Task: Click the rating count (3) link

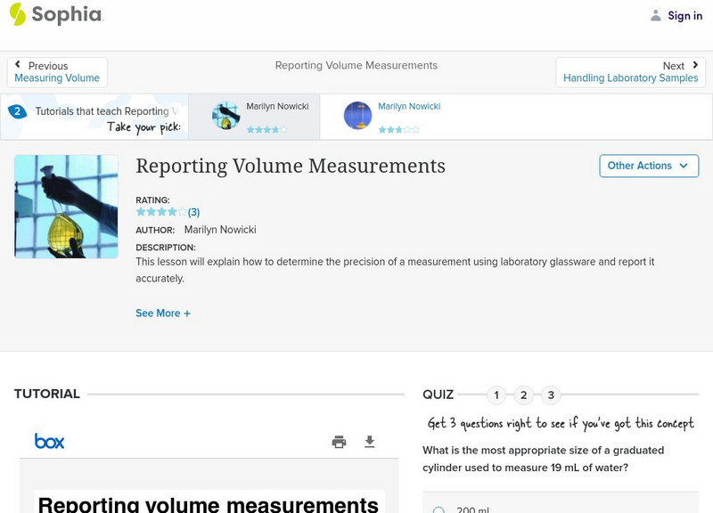Action: click(x=193, y=212)
